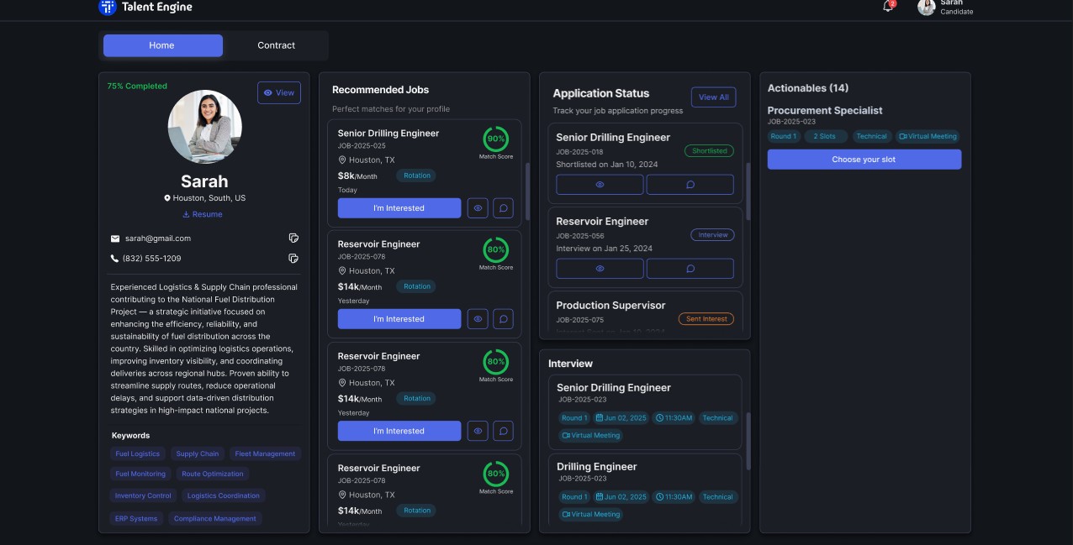
Task: Click Sarah's large profile photo
Action: click(x=205, y=127)
